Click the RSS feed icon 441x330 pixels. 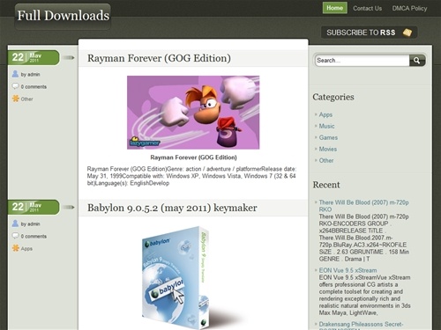pyautogui.click(x=407, y=33)
